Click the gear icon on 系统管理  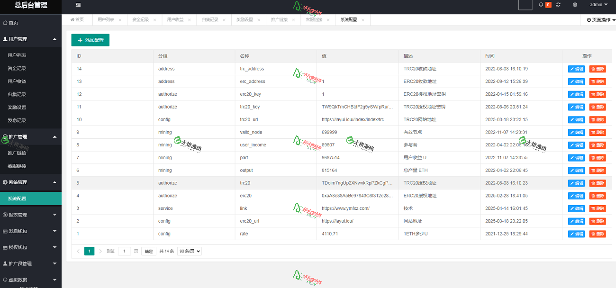(x=6, y=182)
